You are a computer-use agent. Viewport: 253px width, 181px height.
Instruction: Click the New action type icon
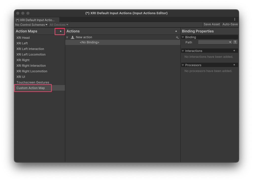pyautogui.click(x=73, y=37)
